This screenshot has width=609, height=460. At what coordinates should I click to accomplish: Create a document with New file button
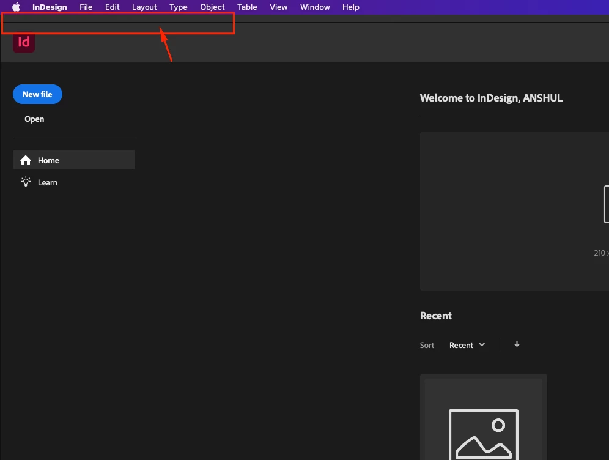coord(37,94)
